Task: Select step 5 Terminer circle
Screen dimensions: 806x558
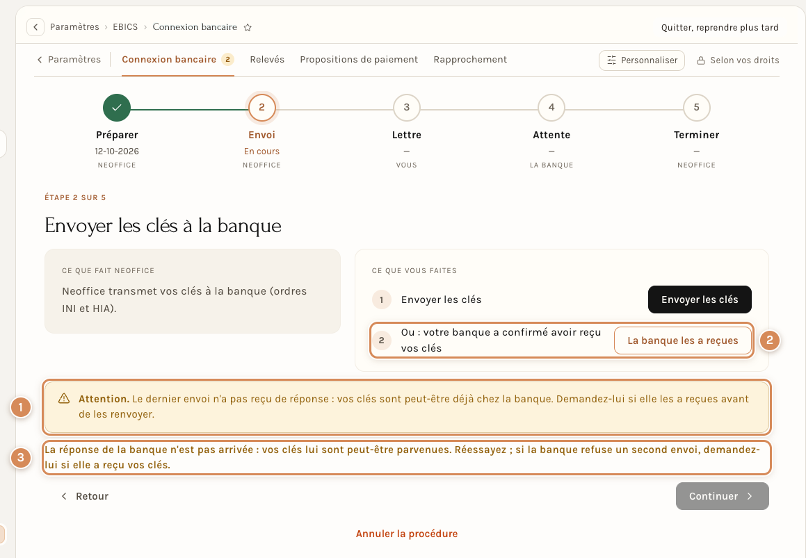Action: click(x=697, y=108)
